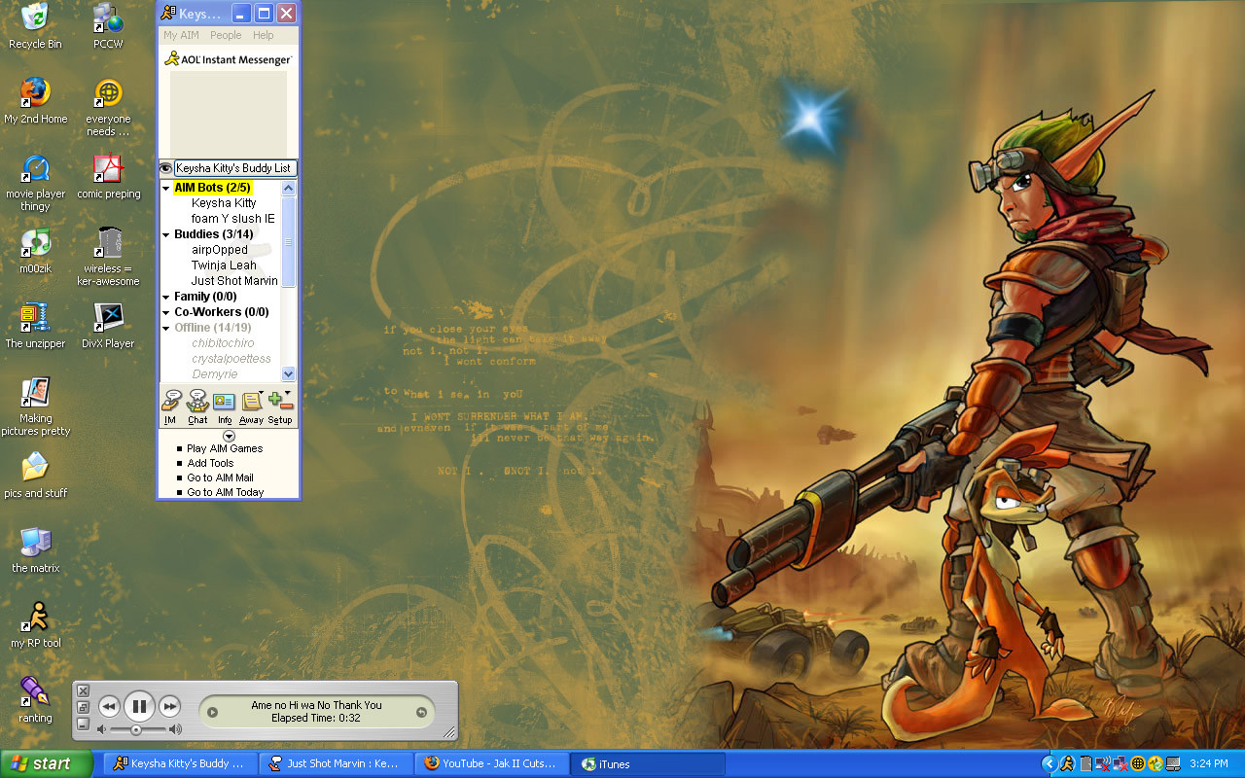
Task: Open the Windows Start menu
Action: (46, 763)
